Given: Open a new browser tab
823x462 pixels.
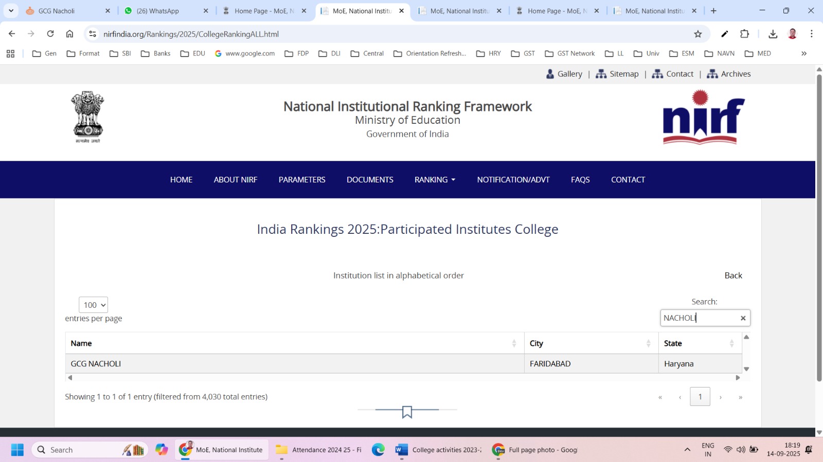Looking at the screenshot, I should click(713, 11).
